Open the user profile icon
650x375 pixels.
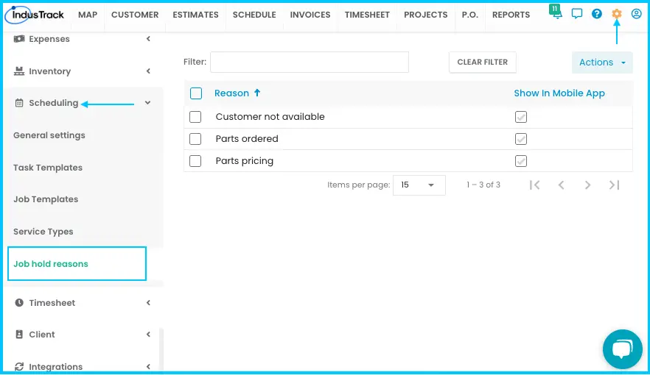(636, 14)
